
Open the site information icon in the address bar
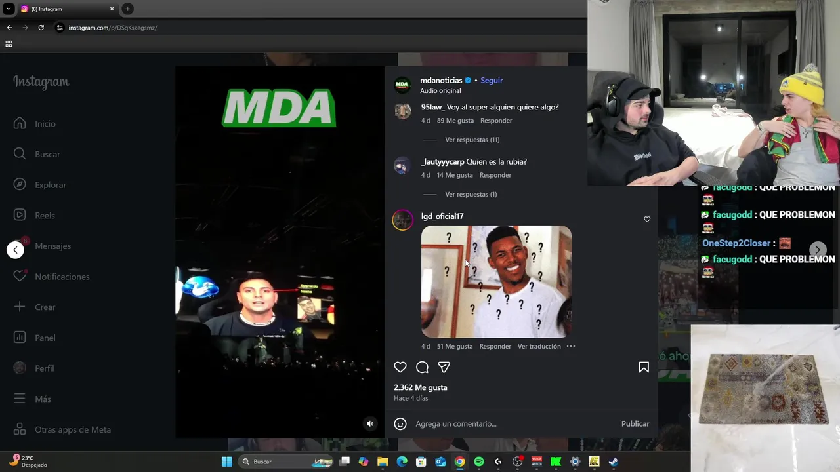click(60, 28)
